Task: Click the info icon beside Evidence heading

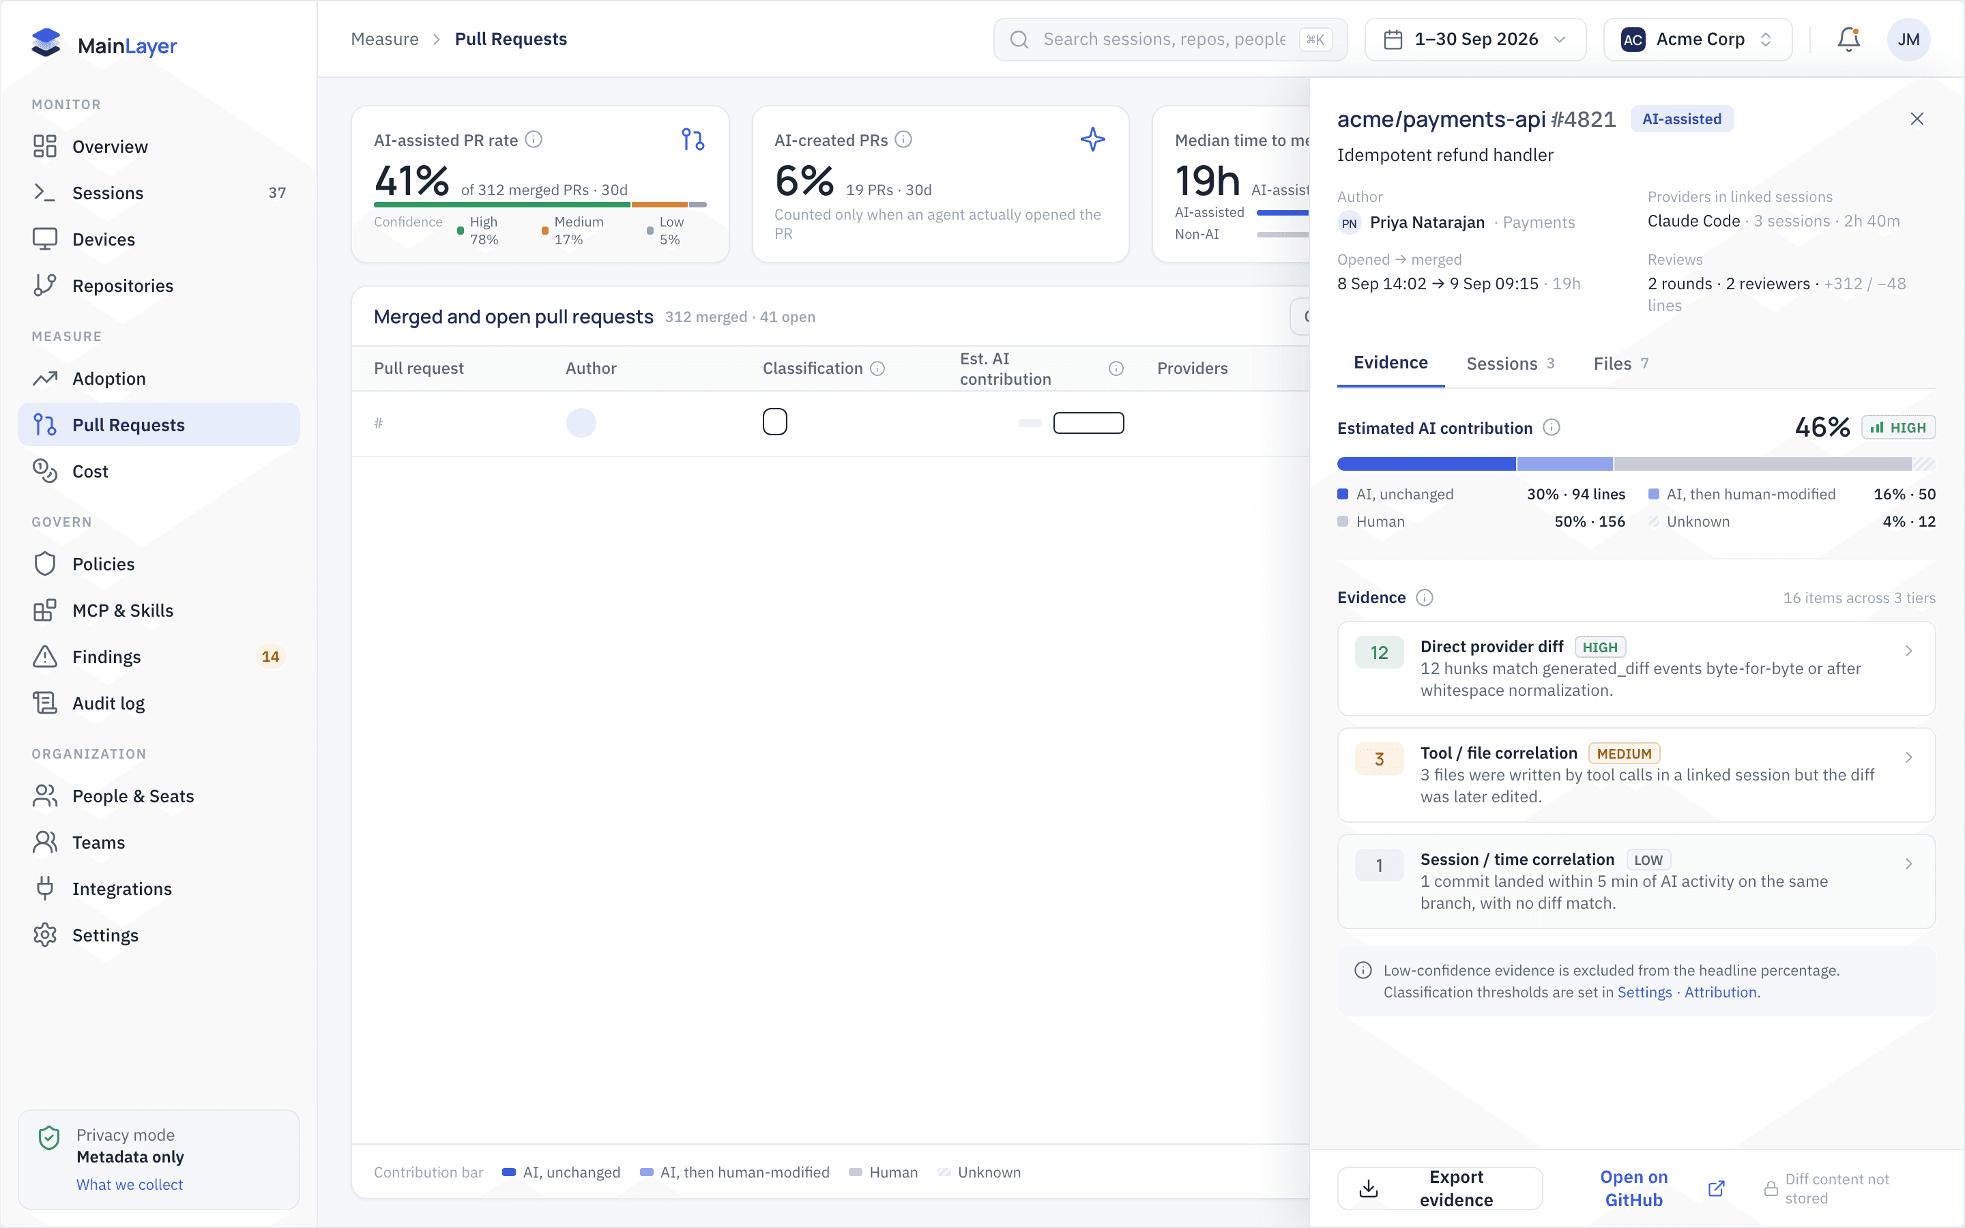Action: coord(1425,598)
